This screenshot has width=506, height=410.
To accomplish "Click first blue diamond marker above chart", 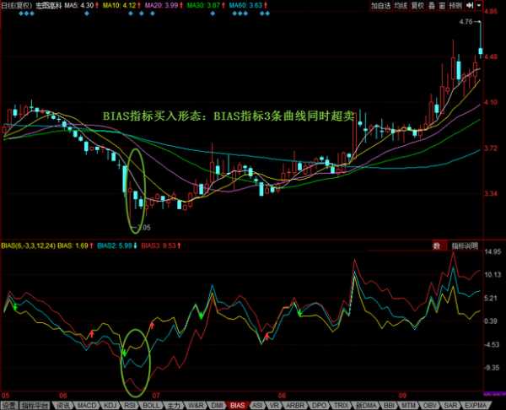I will coord(8,14).
